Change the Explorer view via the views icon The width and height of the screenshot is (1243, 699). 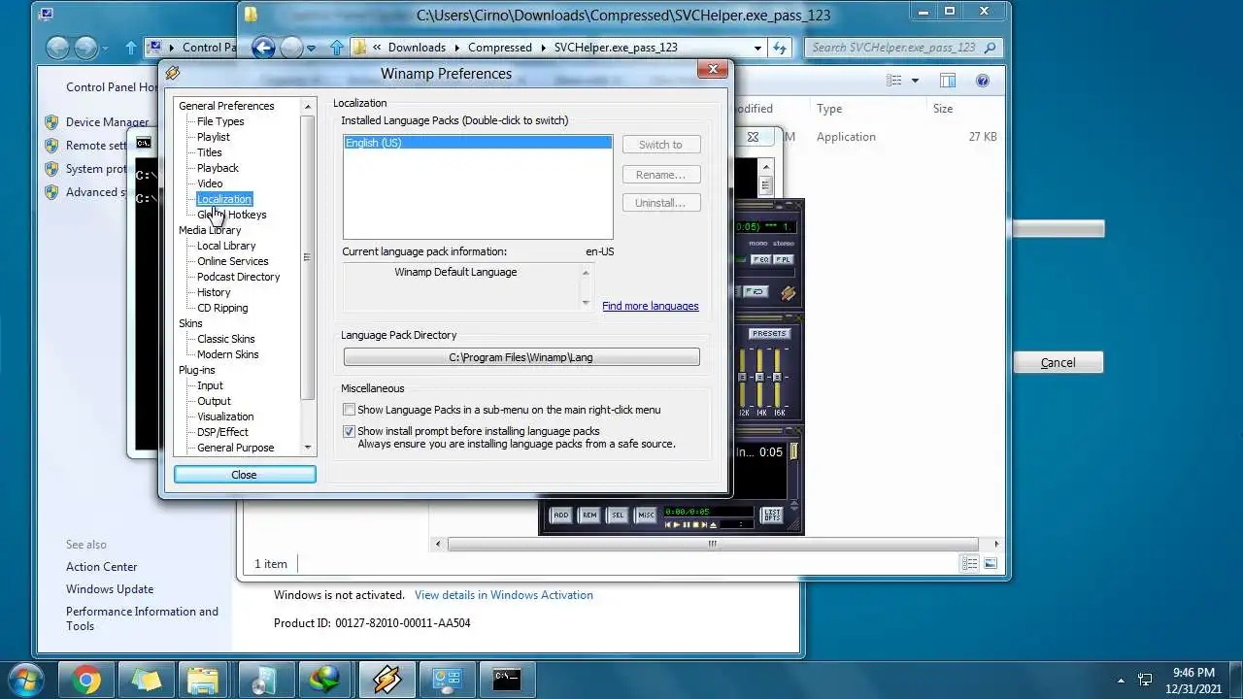895,81
